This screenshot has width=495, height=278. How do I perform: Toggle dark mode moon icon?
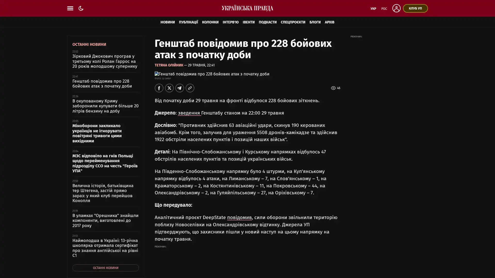point(81,8)
